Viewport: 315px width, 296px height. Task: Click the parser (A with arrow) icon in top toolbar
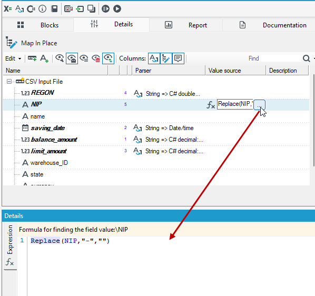pos(19,9)
